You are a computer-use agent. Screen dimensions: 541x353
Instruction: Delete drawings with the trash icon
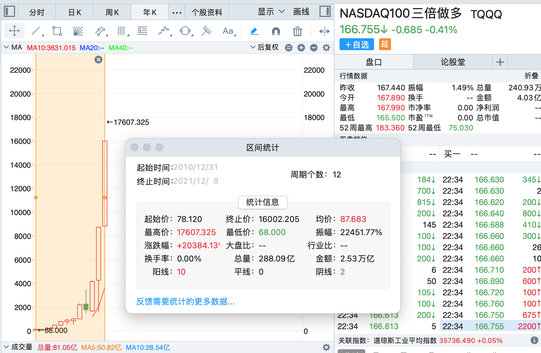tap(297, 31)
